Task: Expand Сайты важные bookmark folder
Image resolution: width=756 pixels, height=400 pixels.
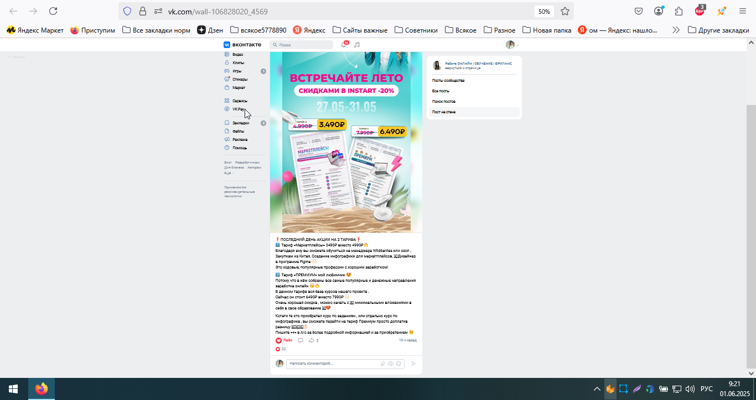Action: (360, 30)
